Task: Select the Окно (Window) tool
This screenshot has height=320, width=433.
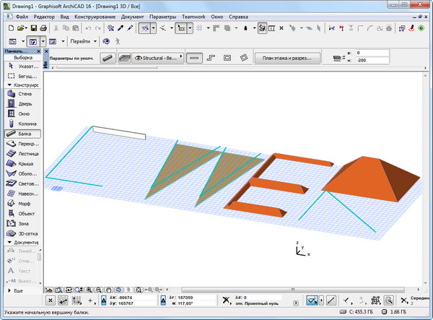Action: pyautogui.click(x=21, y=114)
